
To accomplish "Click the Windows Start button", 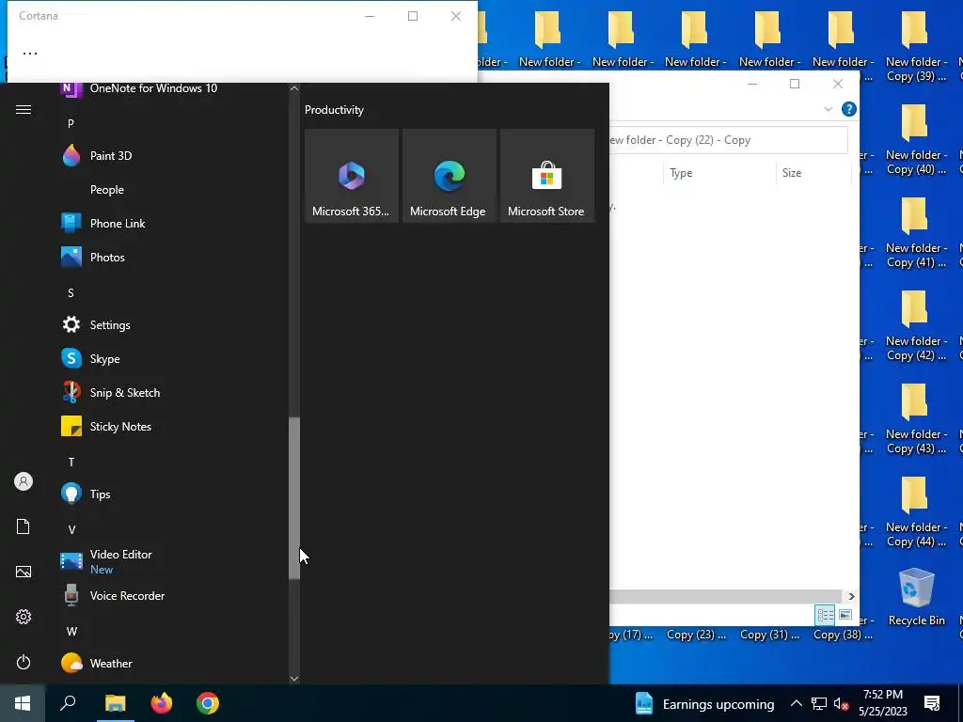I will pos(23,703).
